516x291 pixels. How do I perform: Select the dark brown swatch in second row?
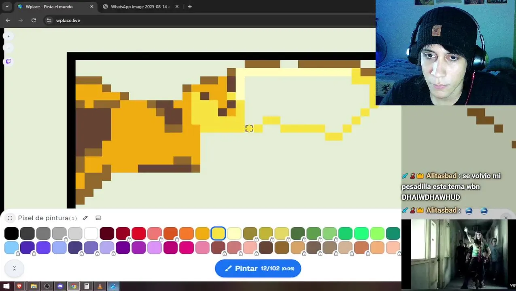click(x=266, y=247)
